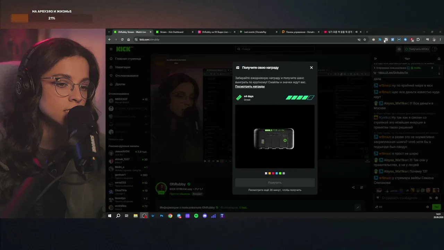Toggle the Kick sidebar hamburger menu

point(111,49)
